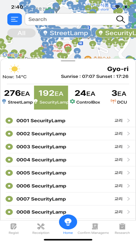Focus the Search text field
Viewport: 136px width, 243px height.
tap(70, 19)
